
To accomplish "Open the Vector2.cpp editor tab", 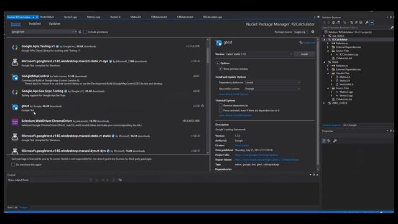I will 70,17.
